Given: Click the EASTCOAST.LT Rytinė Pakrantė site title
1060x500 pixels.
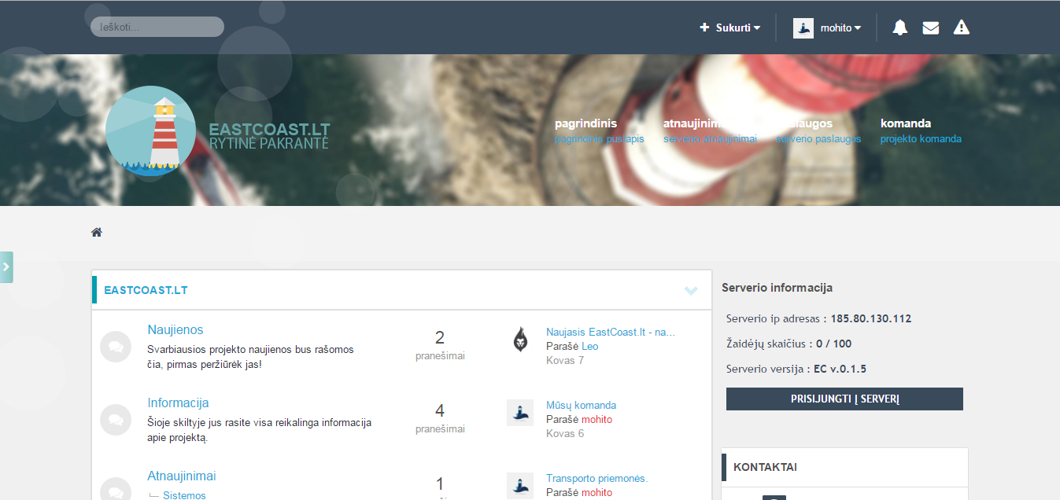Looking at the screenshot, I should click(269, 136).
